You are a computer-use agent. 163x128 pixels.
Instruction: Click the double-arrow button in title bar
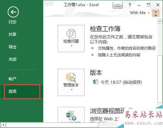click(118, 5)
